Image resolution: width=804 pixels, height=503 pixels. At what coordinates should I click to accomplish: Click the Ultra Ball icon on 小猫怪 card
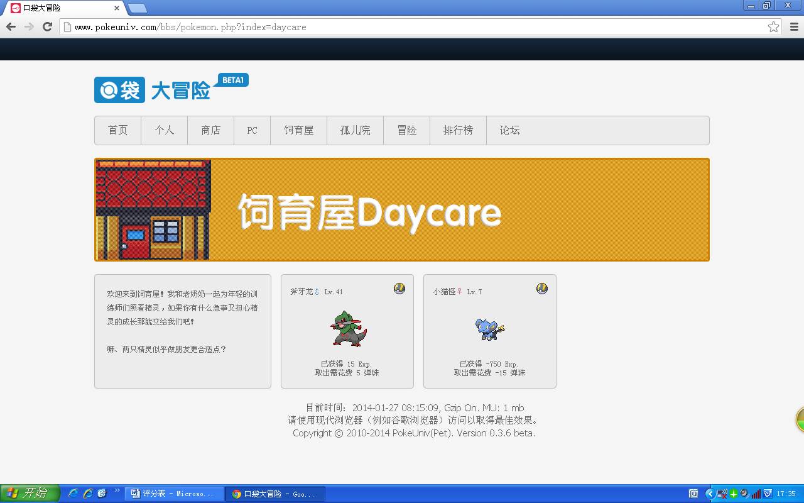pyautogui.click(x=541, y=289)
